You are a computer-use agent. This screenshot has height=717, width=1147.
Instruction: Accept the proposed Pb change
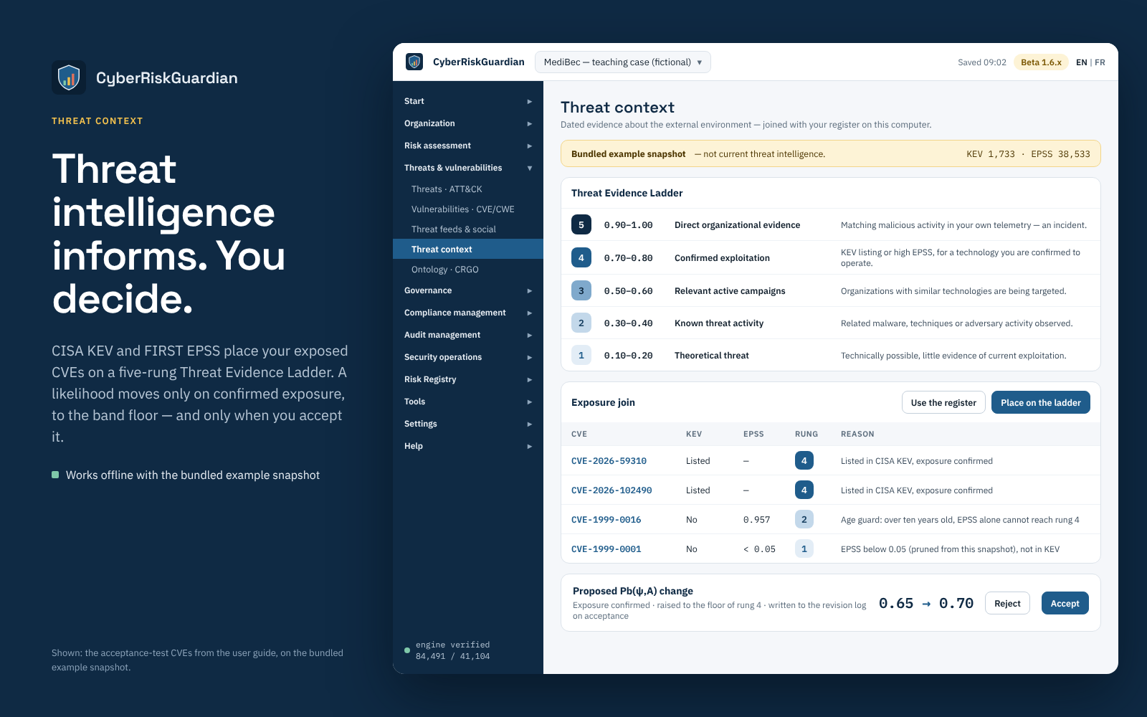pyautogui.click(x=1065, y=603)
